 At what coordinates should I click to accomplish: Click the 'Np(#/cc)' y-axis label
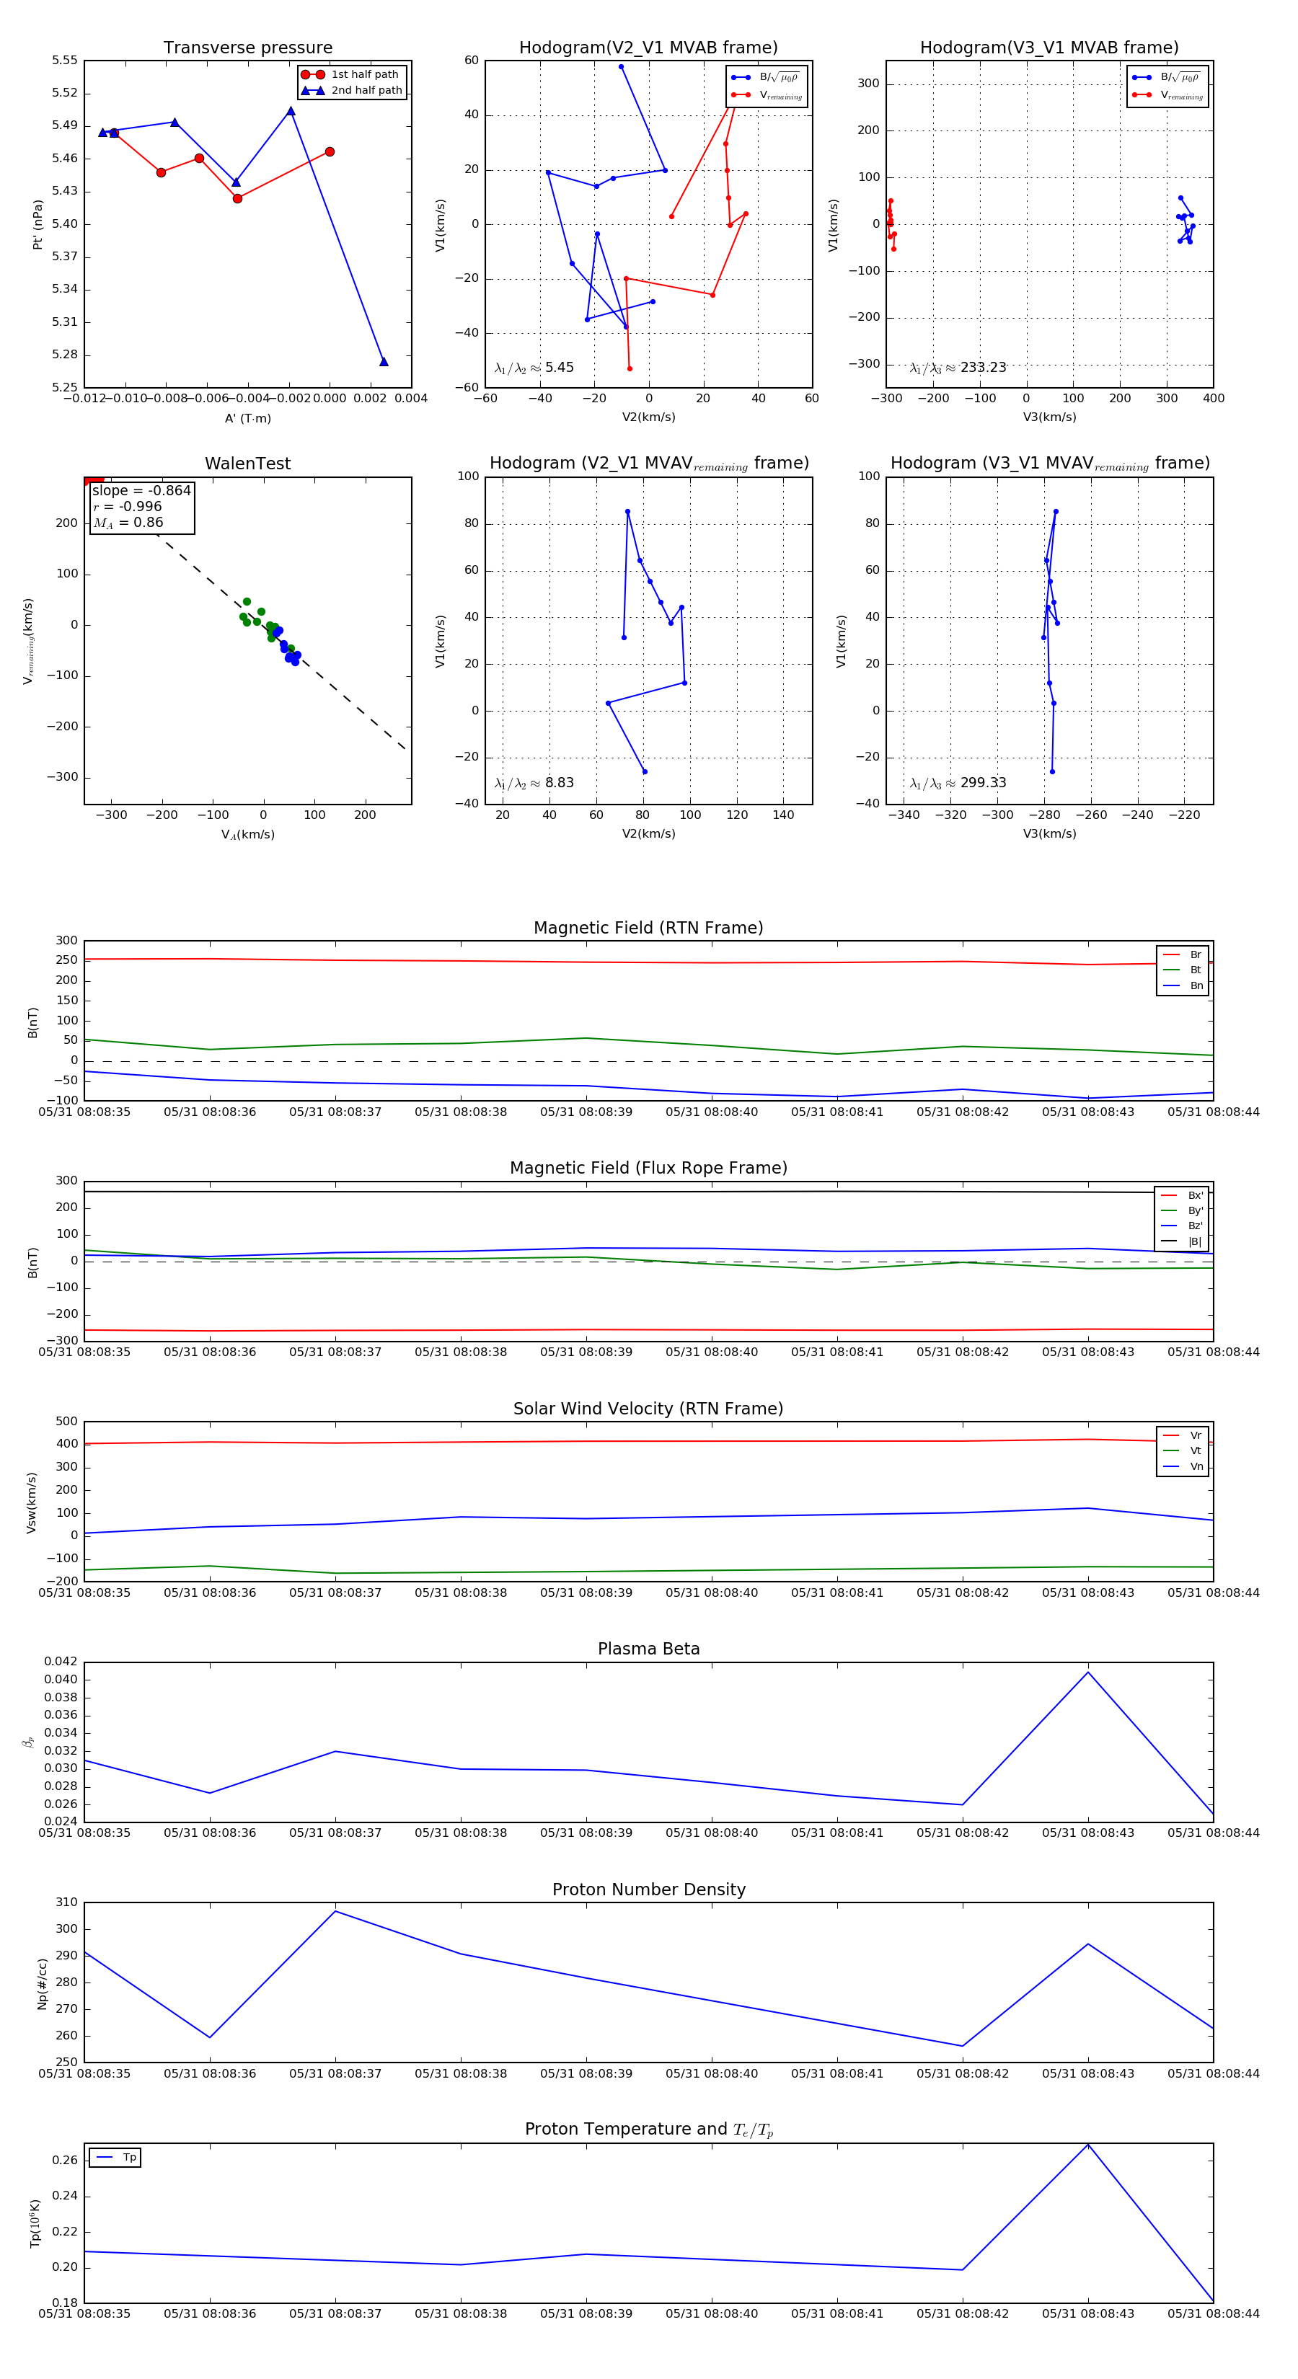tap(42, 1984)
